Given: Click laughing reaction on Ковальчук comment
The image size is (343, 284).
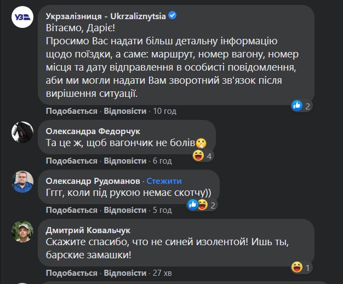Looking at the screenshot, I should pyautogui.click(x=297, y=267).
